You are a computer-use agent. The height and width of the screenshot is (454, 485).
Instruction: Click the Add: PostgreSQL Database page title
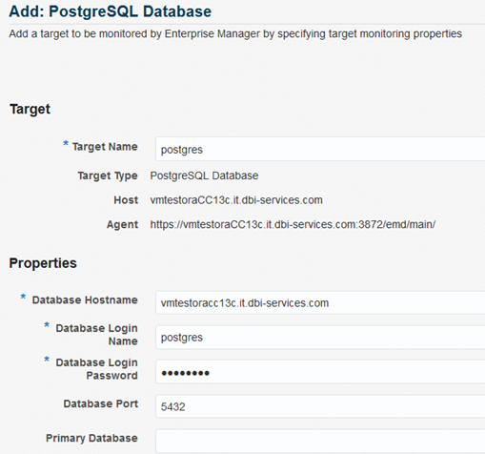(111, 11)
